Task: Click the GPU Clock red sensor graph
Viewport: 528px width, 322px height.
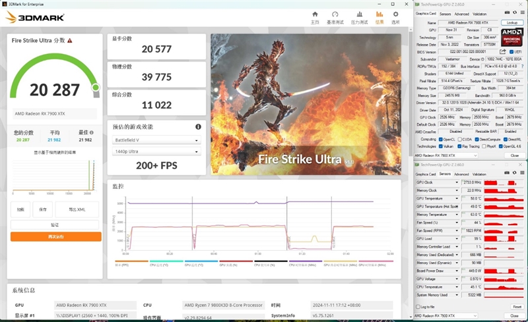Action: pos(504,182)
